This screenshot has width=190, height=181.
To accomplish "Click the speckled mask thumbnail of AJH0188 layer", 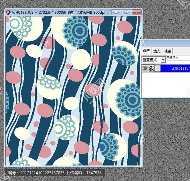I will [x=151, y=68].
